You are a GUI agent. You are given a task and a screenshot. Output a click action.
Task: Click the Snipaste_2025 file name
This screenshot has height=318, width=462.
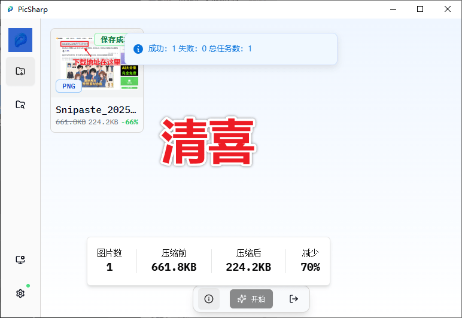point(96,110)
